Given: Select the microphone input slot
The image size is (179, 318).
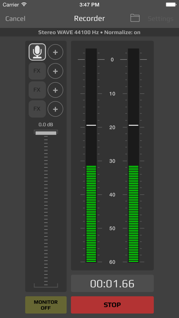Looking at the screenshot, I should (x=37, y=52).
